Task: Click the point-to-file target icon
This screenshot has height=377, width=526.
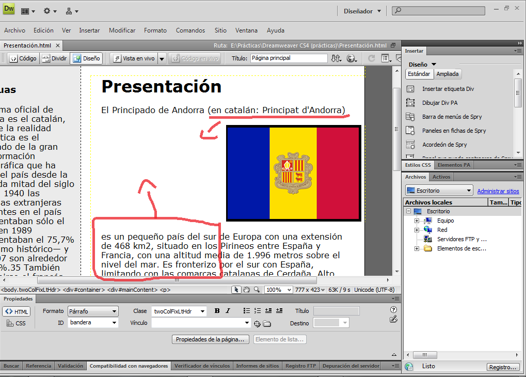Action: tap(257, 324)
